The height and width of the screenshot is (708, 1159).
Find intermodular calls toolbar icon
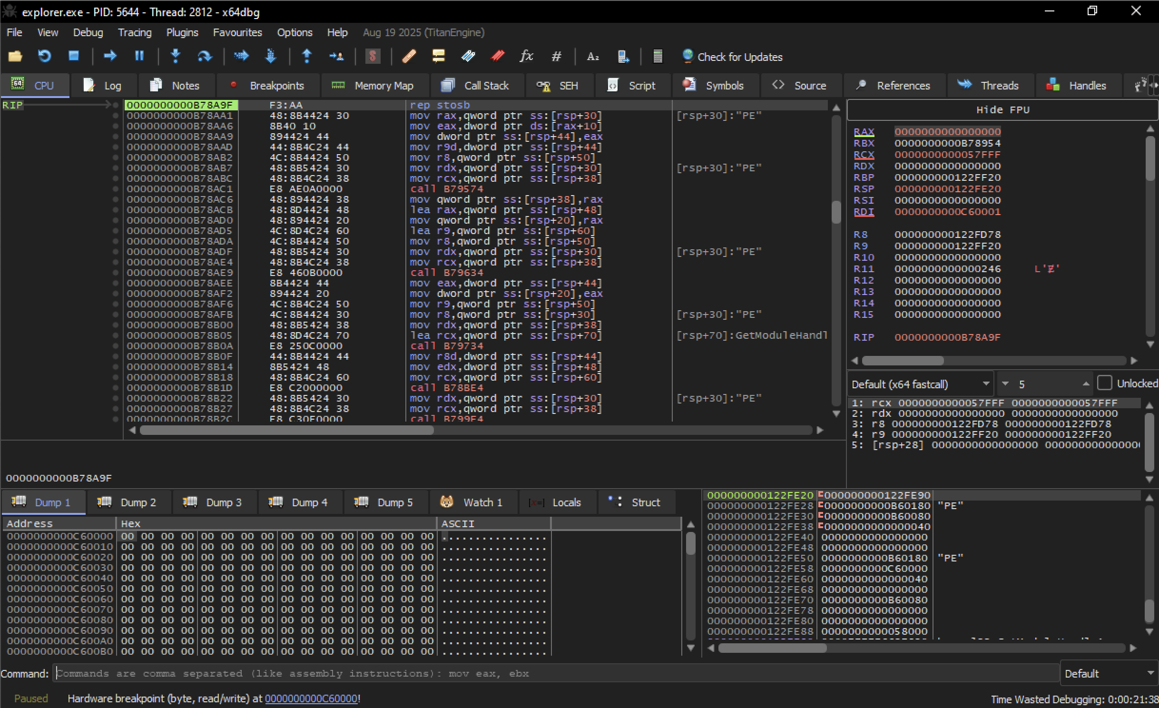click(623, 57)
